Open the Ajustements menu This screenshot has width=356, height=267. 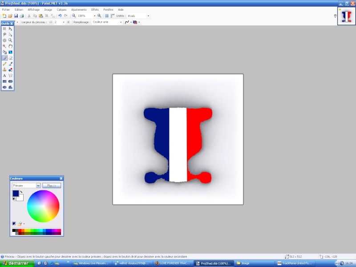pos(79,10)
